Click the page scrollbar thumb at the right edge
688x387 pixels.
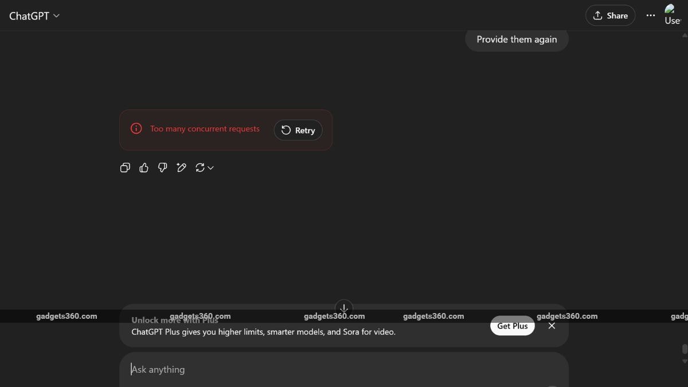point(685,349)
